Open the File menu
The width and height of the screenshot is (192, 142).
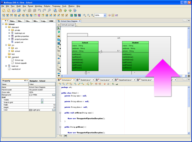pos(3,6)
